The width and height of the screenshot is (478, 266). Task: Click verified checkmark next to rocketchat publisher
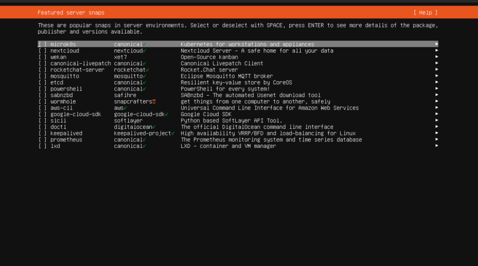[148, 70]
